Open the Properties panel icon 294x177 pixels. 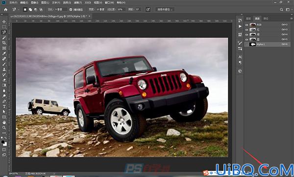pos(240,35)
